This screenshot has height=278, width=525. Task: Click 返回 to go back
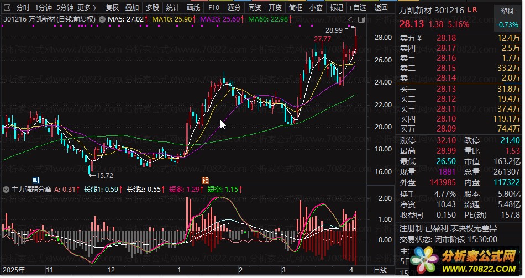381,7
